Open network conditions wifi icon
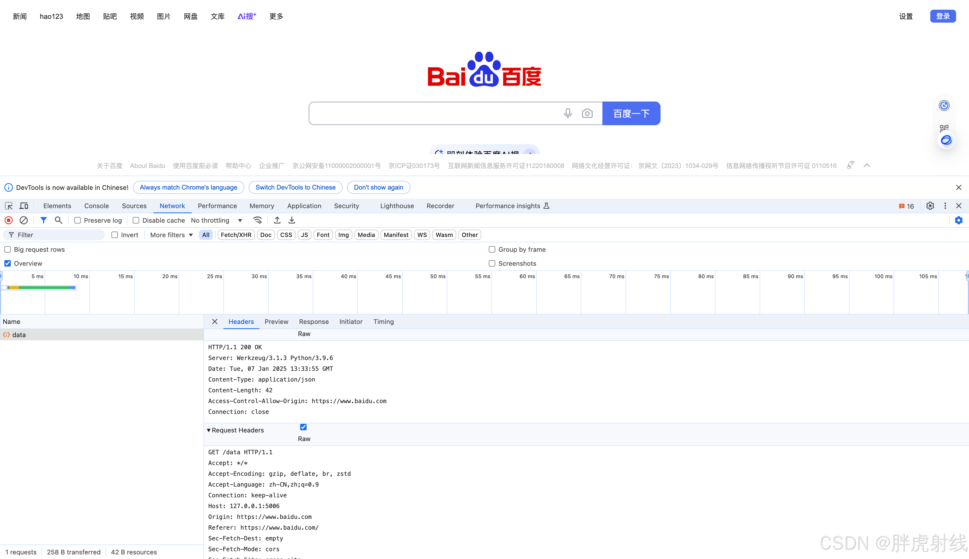 click(x=258, y=220)
